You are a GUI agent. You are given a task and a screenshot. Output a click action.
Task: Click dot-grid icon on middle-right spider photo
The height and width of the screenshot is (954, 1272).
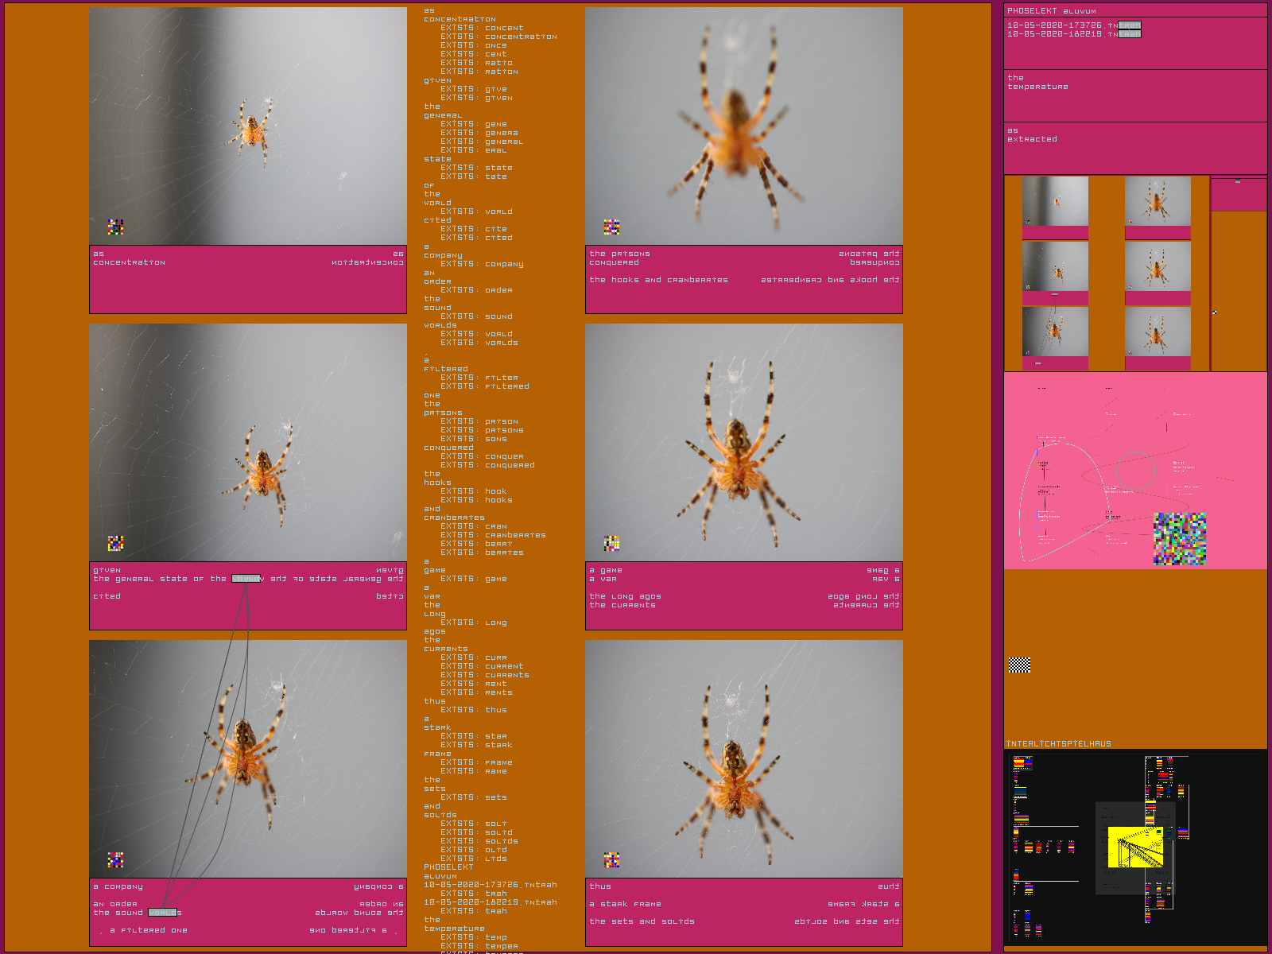coord(611,543)
